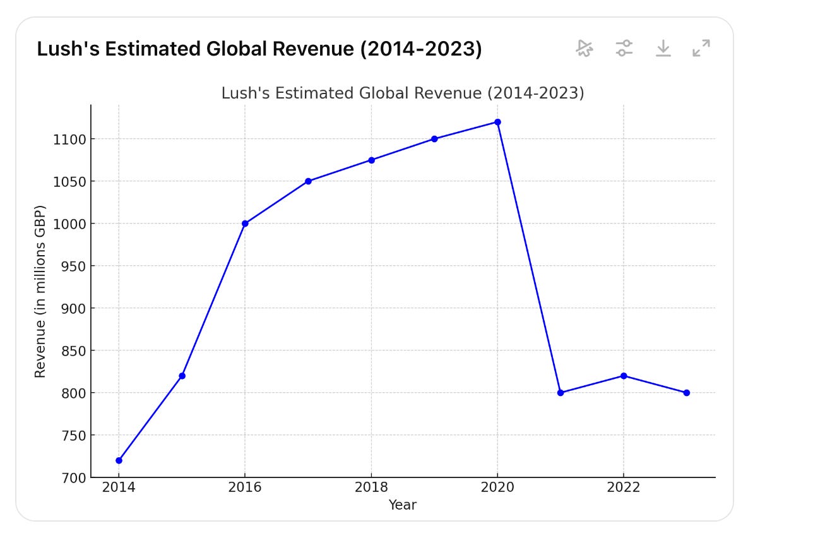This screenshot has height=533, width=813.
Task: Select the final 2023 data point
Action: coord(687,393)
